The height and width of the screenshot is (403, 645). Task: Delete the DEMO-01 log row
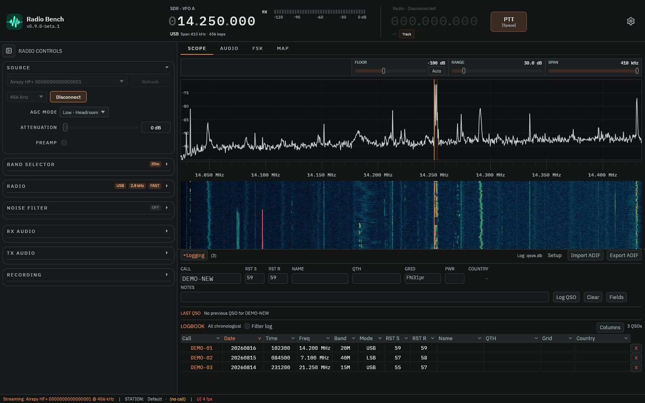pos(636,348)
